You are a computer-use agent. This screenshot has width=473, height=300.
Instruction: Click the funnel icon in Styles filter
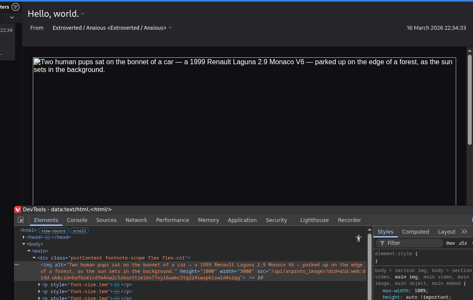tap(382, 243)
